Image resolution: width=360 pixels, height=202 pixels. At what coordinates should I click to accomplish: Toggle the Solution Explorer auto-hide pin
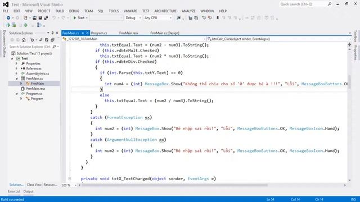[52, 33]
